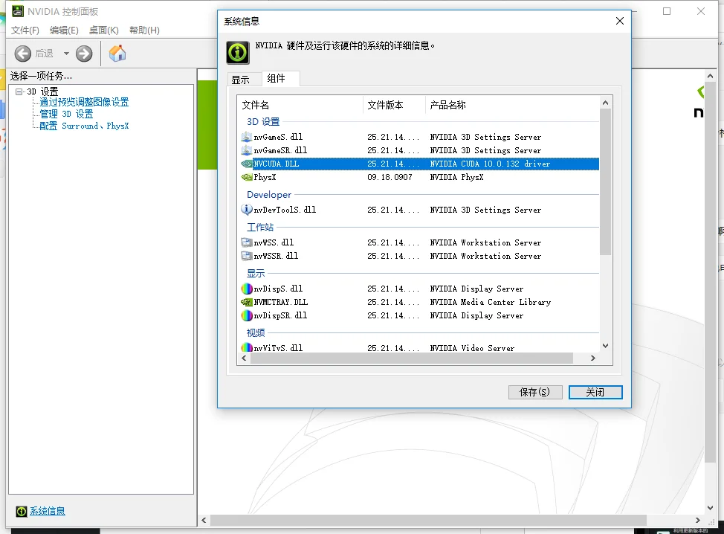Select NVIDIA Media Center Library text
This screenshot has height=534, width=724.
click(491, 302)
